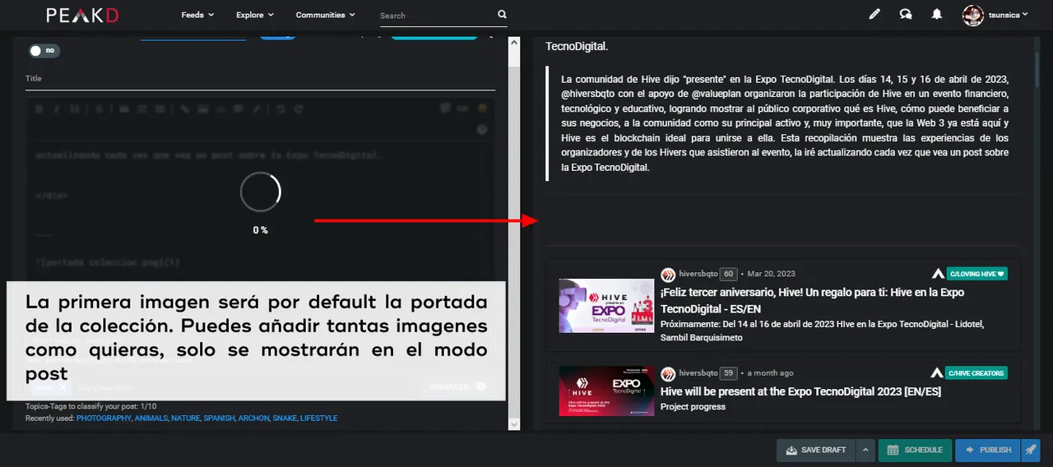Select the recent tag ARCHON
The image size is (1053, 467).
[x=253, y=418]
